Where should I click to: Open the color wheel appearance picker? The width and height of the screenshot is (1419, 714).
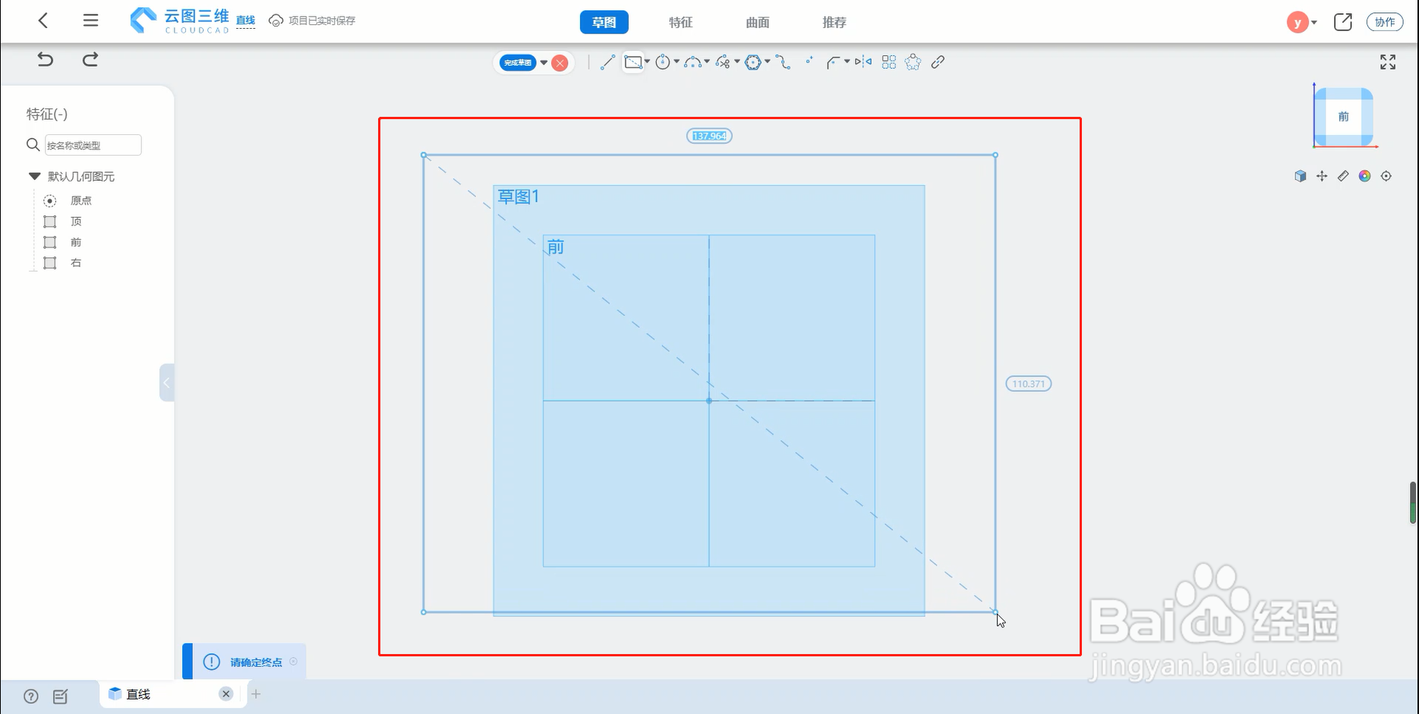tap(1365, 176)
